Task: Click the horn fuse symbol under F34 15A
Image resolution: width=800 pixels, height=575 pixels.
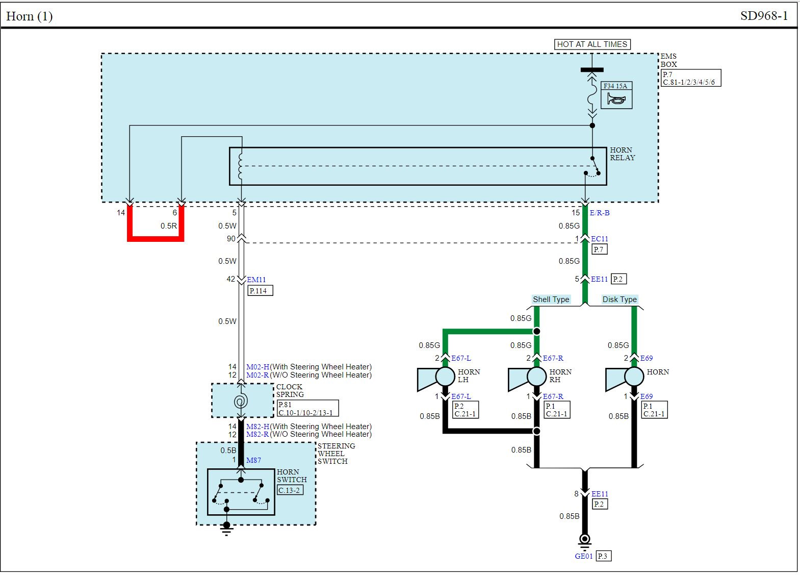Action: pos(616,99)
